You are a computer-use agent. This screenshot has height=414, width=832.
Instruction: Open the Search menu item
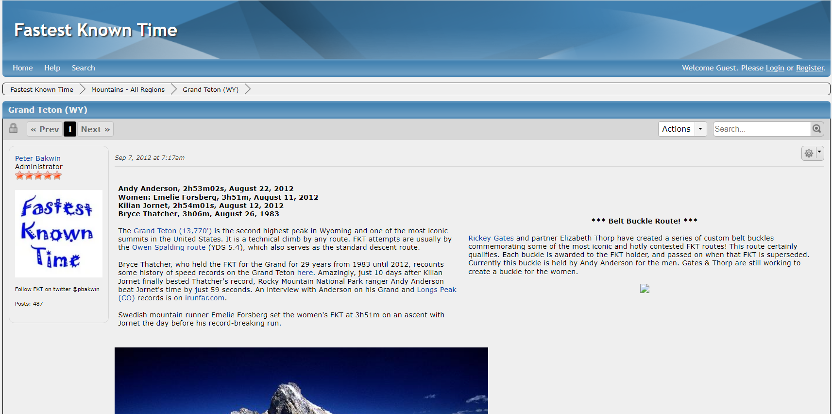pos(84,68)
